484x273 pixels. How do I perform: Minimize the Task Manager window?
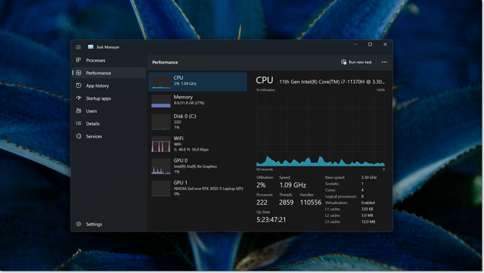click(x=355, y=44)
